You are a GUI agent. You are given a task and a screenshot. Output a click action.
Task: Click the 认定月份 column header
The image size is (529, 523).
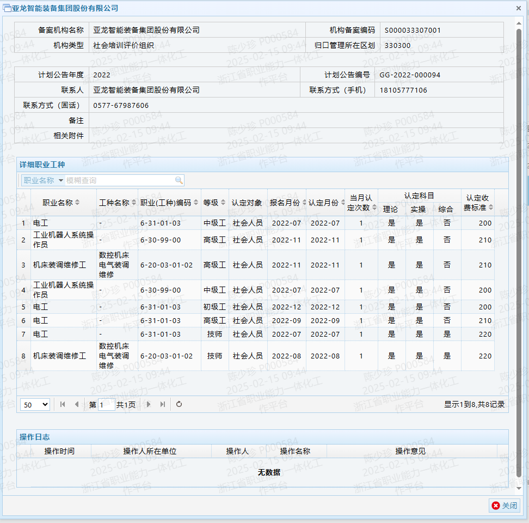tap(325, 203)
